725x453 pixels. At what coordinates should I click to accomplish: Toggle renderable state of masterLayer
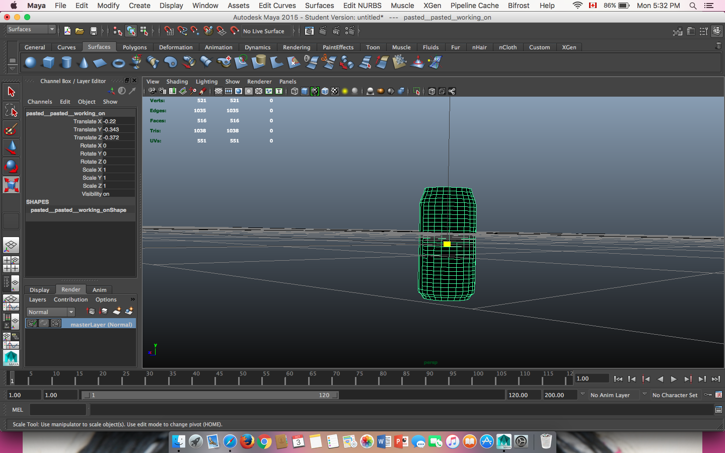tap(32, 324)
